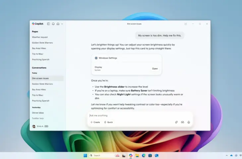
Task: Start a new chat with compose icon
Action: pos(186,24)
